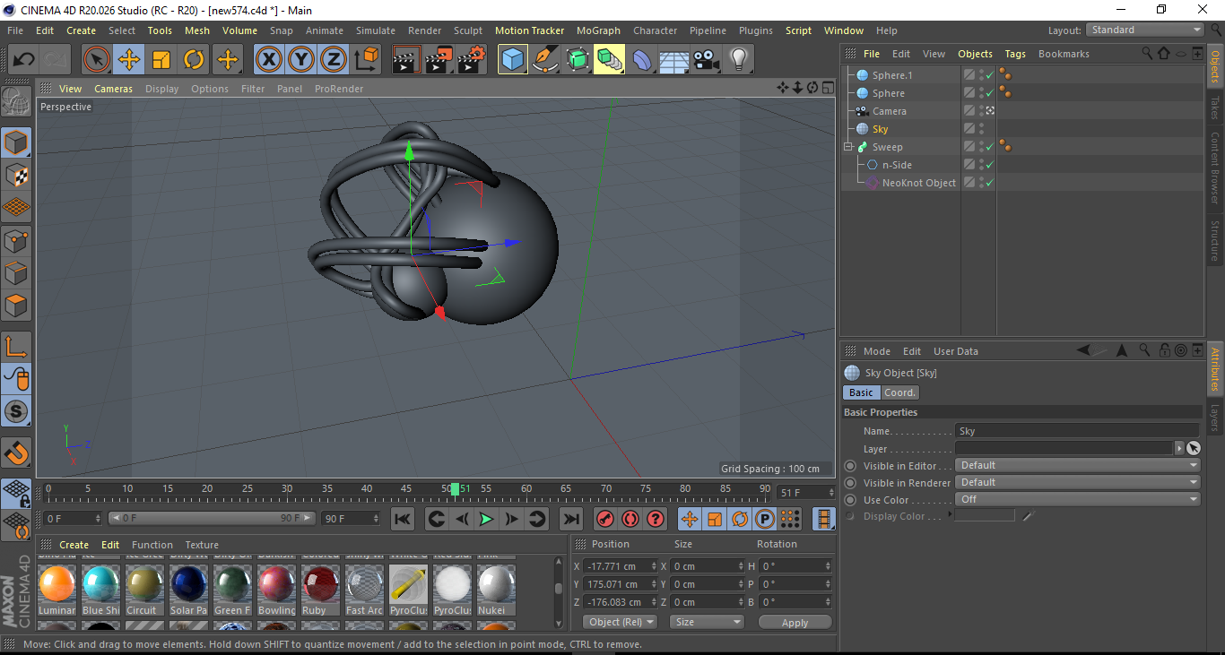This screenshot has width=1225, height=655.
Task: Click the Undo arrow icon
Action: click(x=24, y=60)
